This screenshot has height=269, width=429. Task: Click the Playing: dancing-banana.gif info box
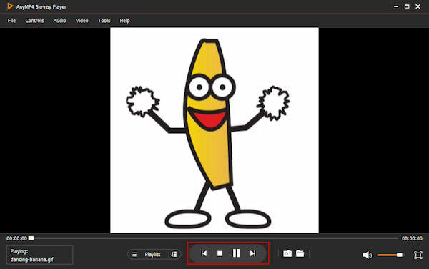click(x=39, y=255)
